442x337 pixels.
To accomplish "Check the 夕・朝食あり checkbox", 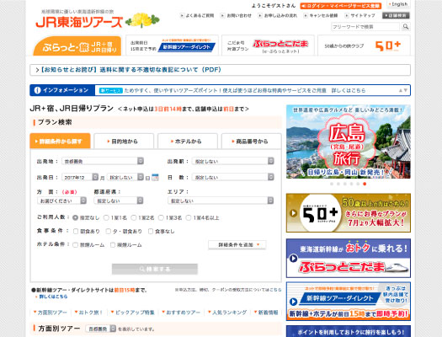I will [109, 231].
